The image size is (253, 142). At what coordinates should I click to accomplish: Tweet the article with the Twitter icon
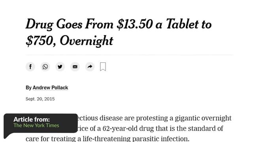60,67
